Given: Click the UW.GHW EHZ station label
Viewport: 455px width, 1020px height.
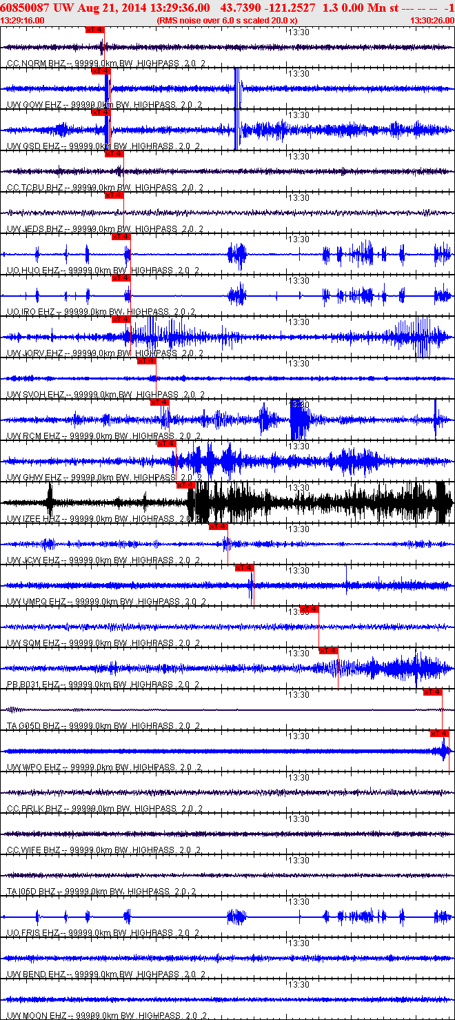Looking at the screenshot, I should [34, 478].
